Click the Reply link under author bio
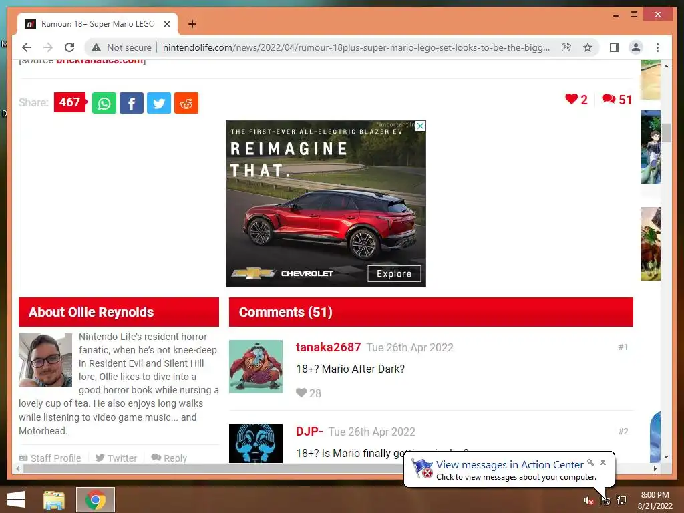The width and height of the screenshot is (684, 513). [x=169, y=458]
